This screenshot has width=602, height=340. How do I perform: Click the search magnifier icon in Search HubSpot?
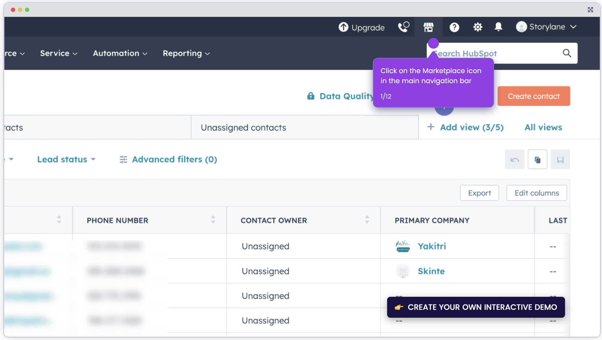(567, 53)
